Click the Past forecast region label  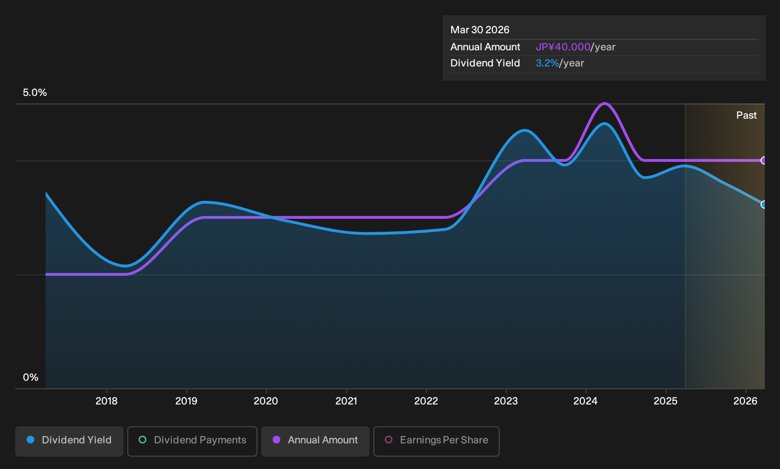(746, 115)
